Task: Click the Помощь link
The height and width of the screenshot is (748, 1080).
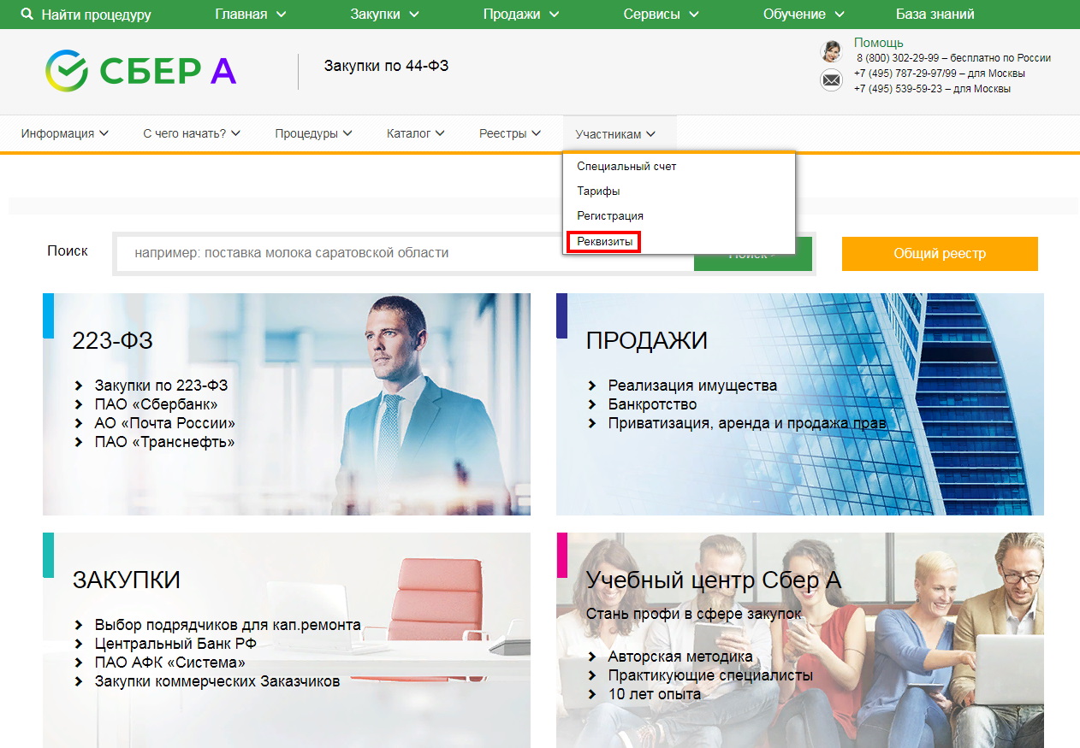Action: point(878,43)
